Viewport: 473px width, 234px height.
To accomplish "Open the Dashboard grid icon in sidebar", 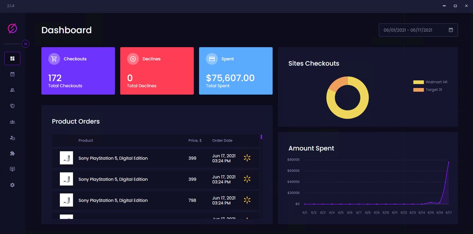I will click(x=13, y=59).
